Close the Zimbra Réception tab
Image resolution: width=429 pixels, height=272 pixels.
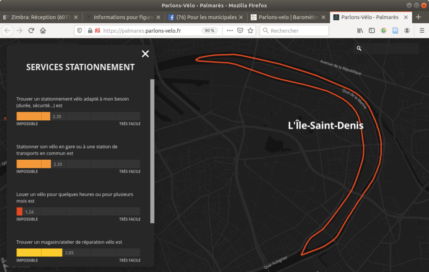click(76, 17)
